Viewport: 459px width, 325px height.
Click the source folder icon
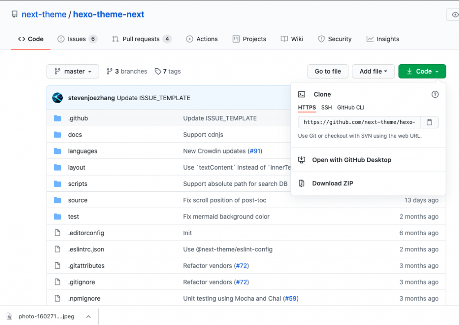pyautogui.click(x=57, y=200)
